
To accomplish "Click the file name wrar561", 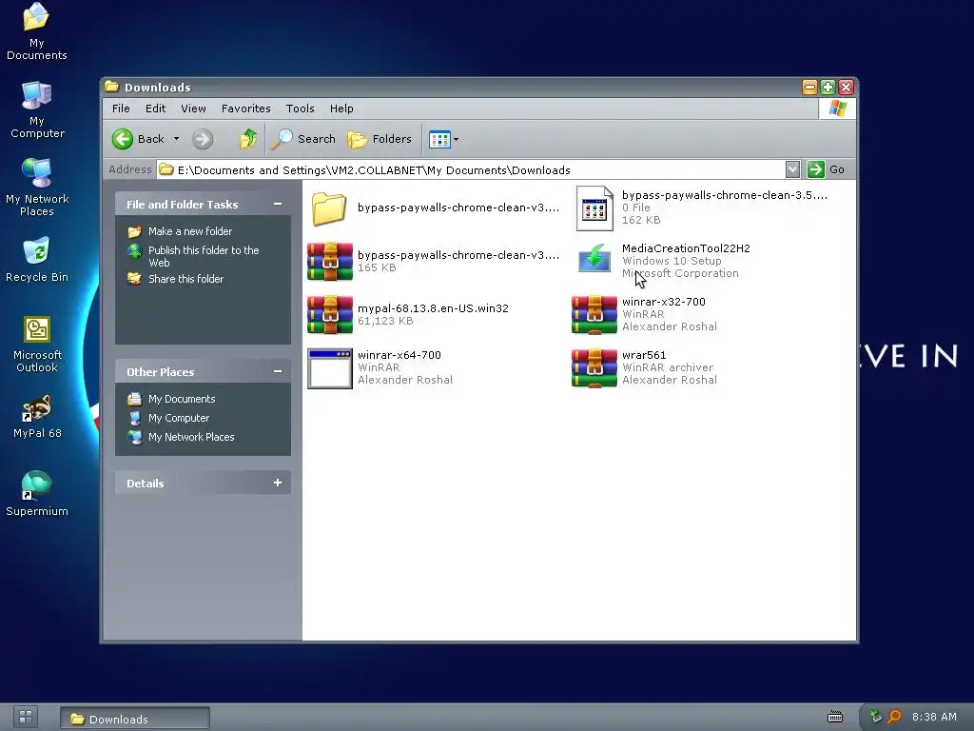I will (644, 355).
